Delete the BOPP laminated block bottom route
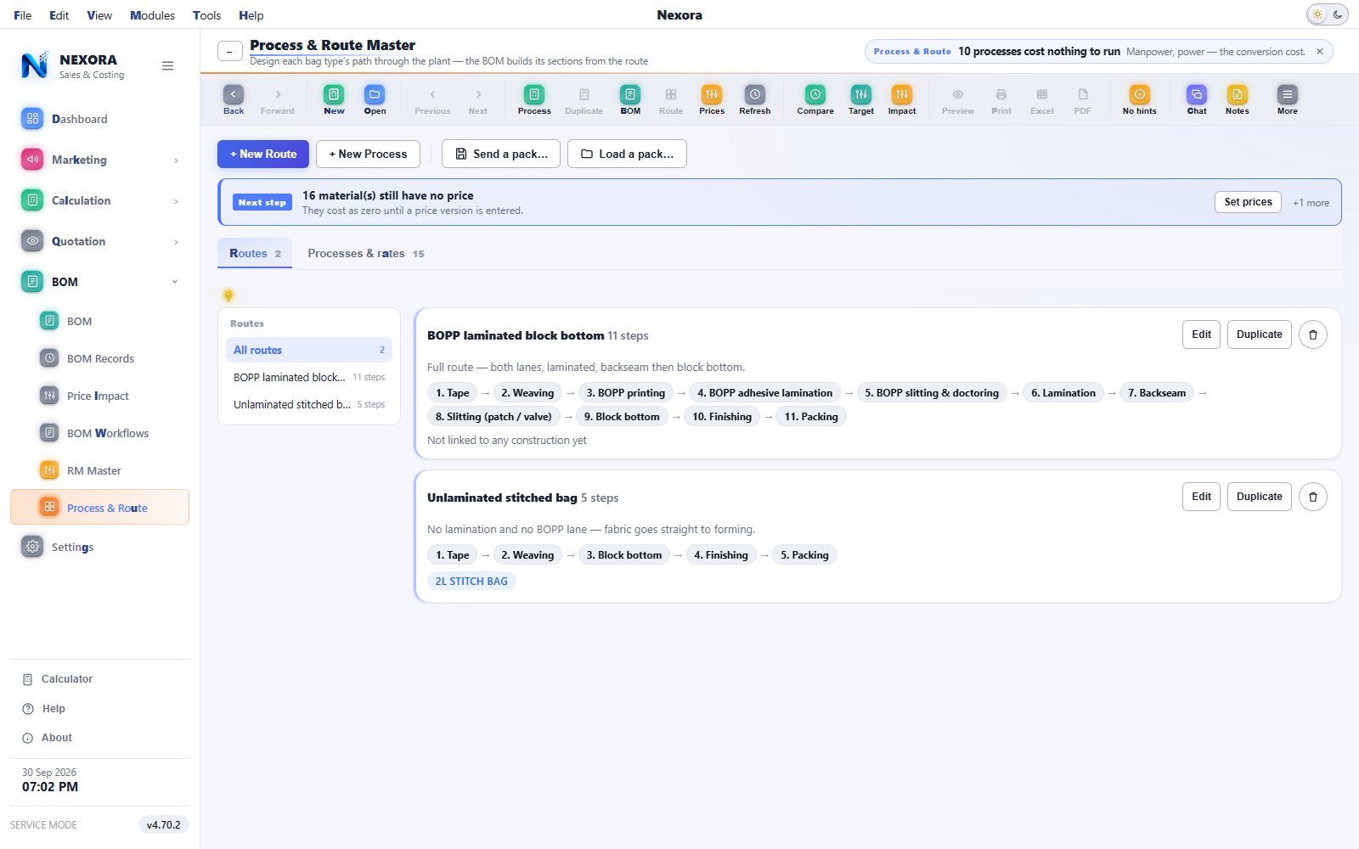 tap(1313, 335)
